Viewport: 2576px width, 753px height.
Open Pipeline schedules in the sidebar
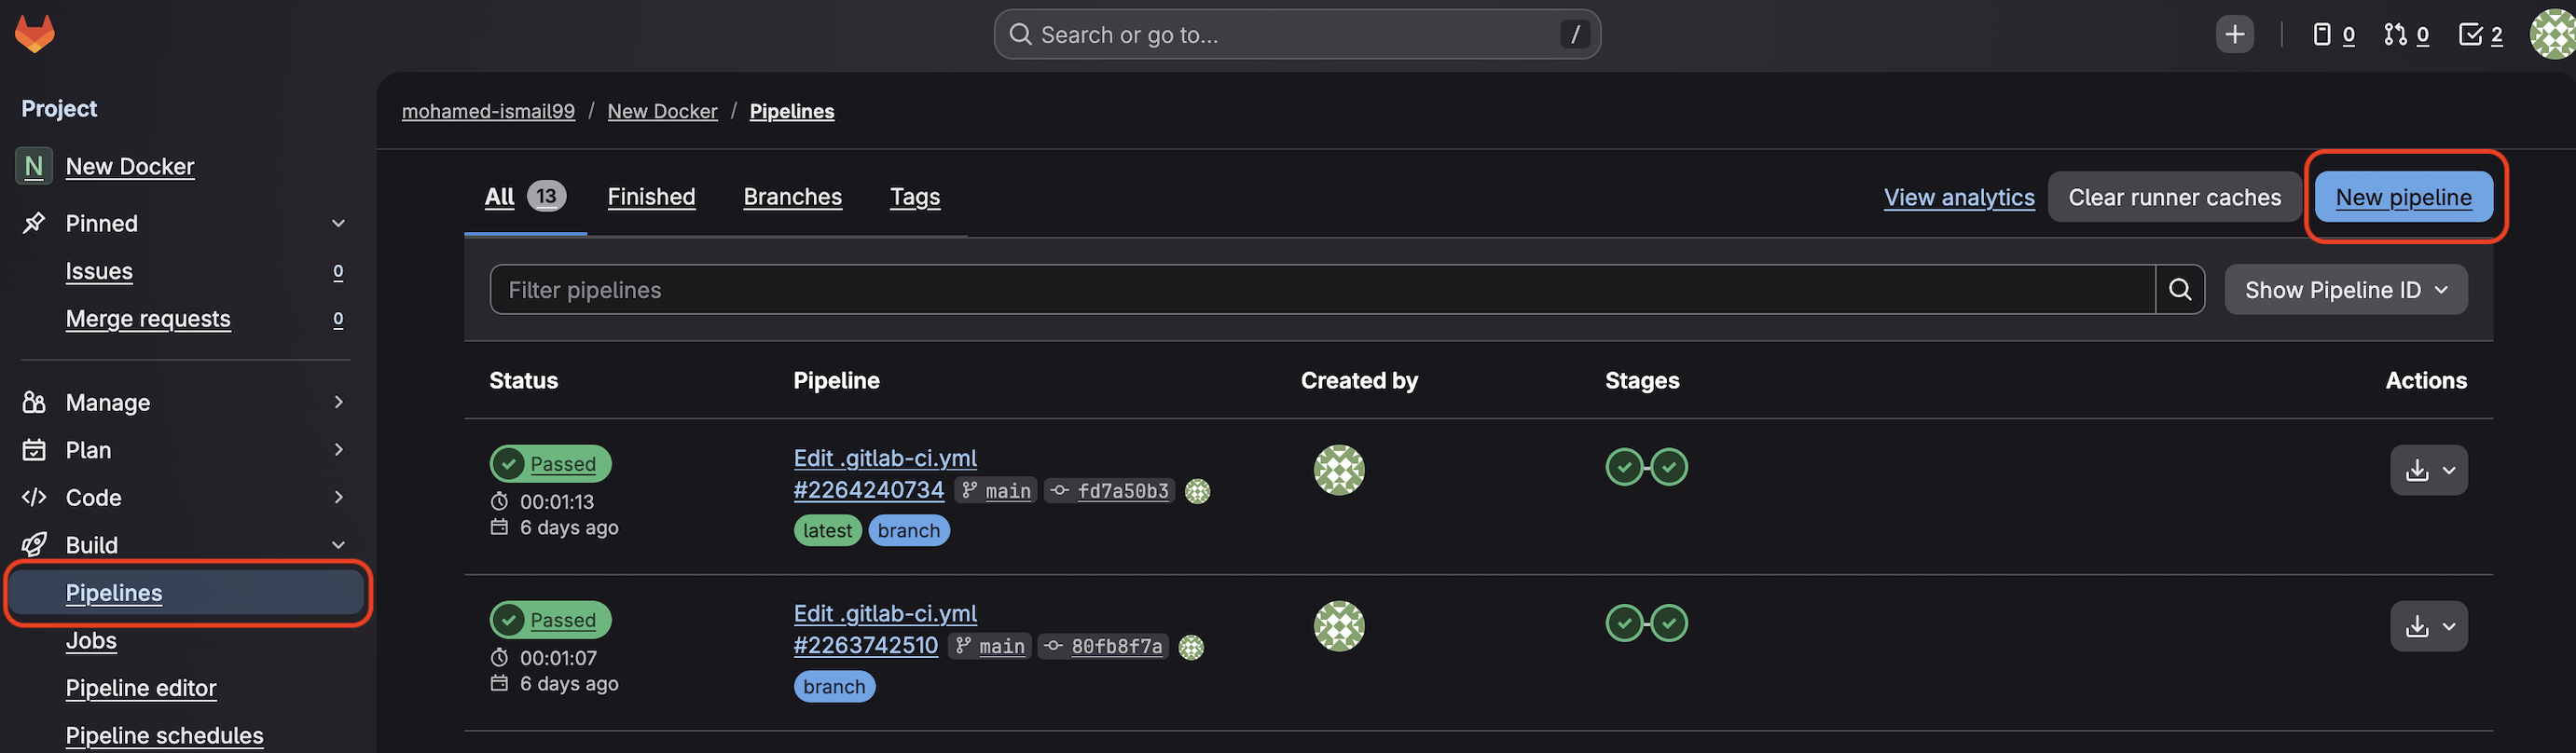164,736
